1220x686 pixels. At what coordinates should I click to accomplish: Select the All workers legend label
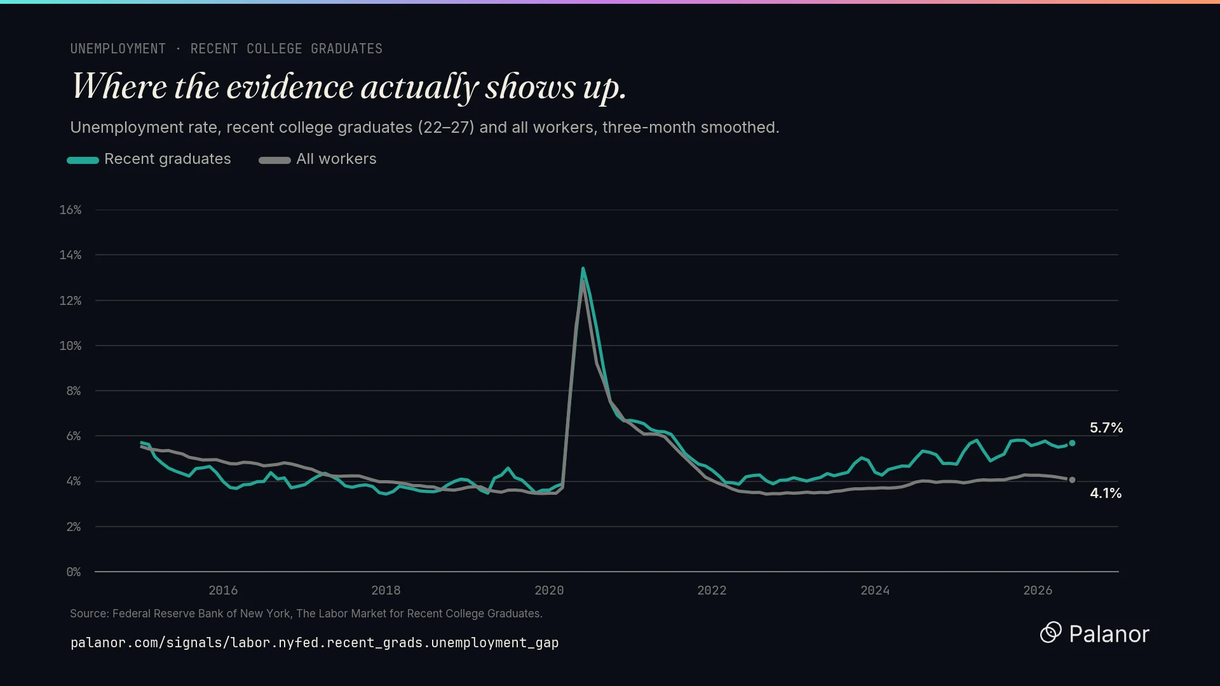pyautogui.click(x=336, y=159)
